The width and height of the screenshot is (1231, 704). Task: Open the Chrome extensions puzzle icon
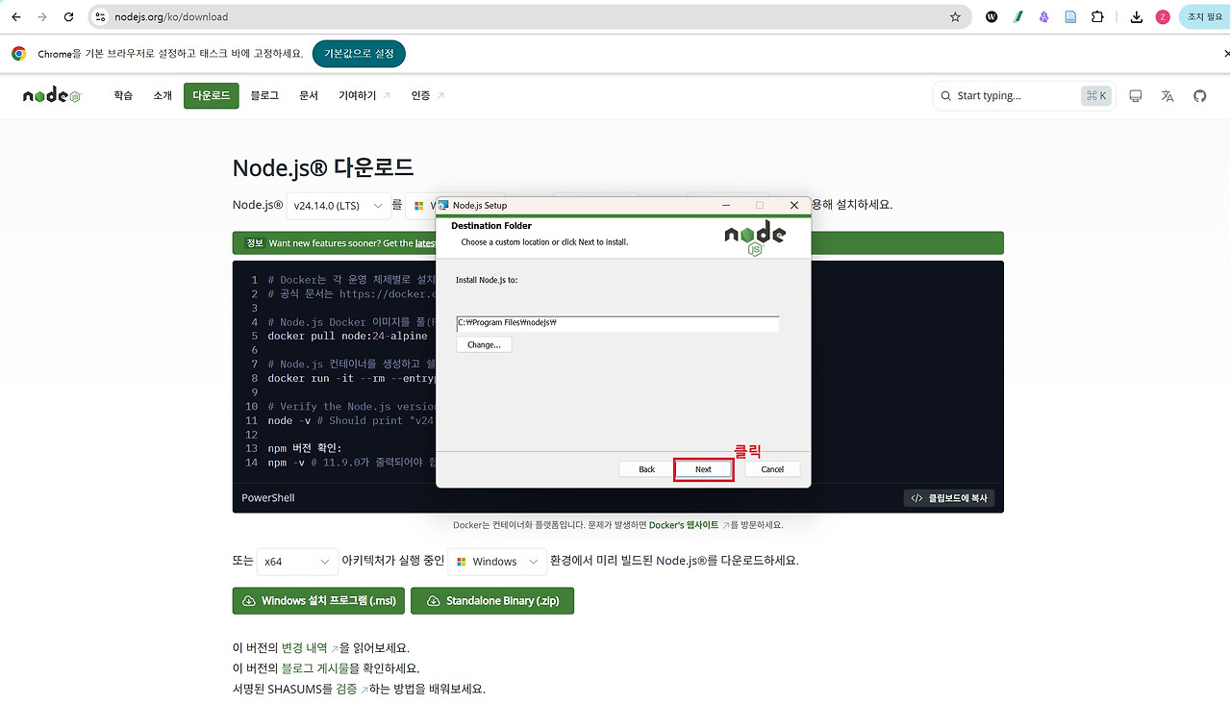click(1097, 16)
